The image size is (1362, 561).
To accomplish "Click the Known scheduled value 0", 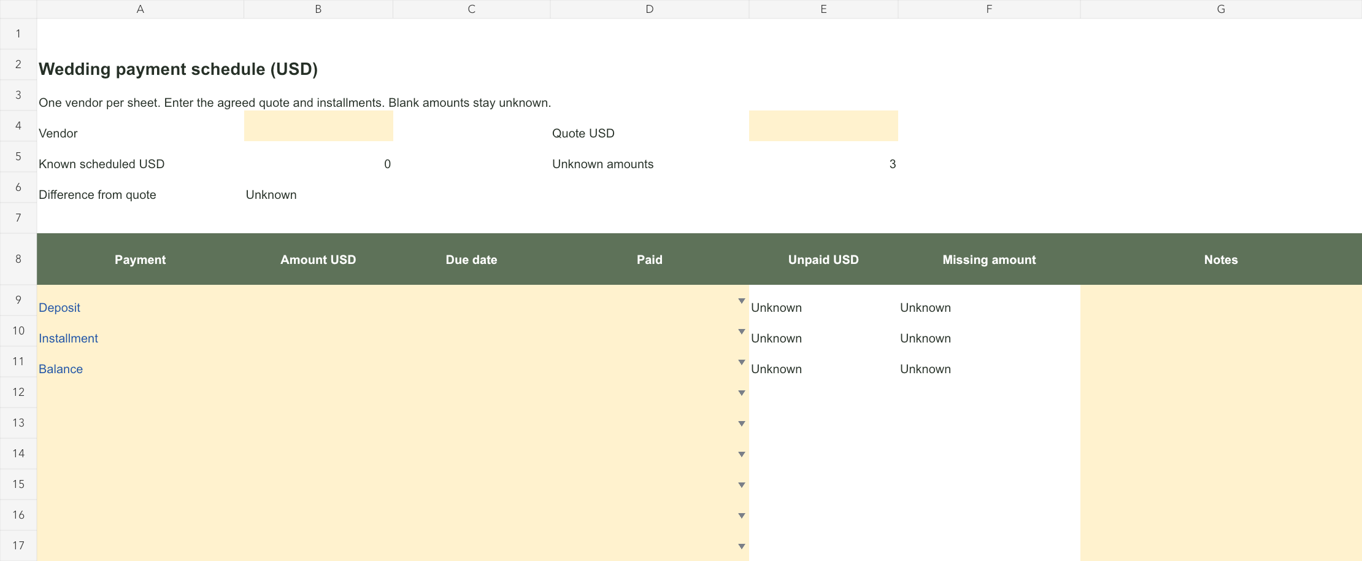I will [387, 164].
